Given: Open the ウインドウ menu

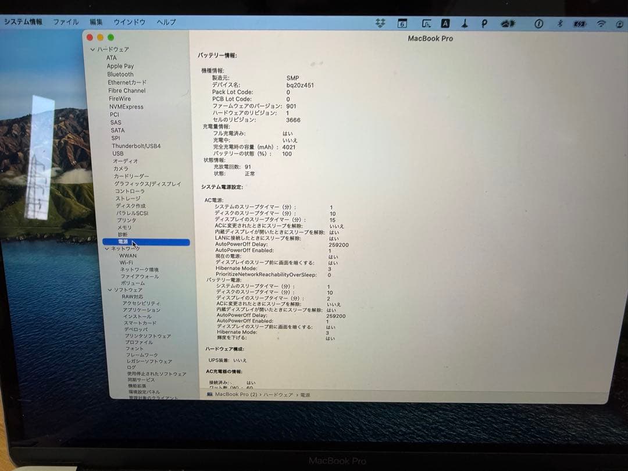Looking at the screenshot, I should [x=129, y=22].
